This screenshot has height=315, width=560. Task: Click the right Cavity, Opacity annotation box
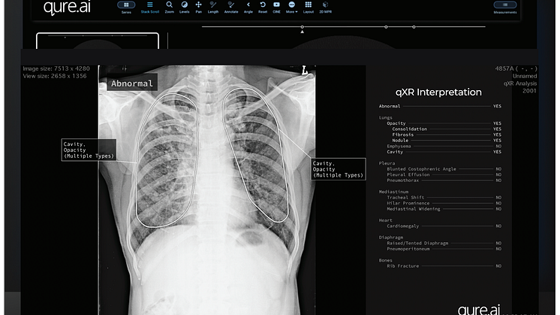(339, 169)
